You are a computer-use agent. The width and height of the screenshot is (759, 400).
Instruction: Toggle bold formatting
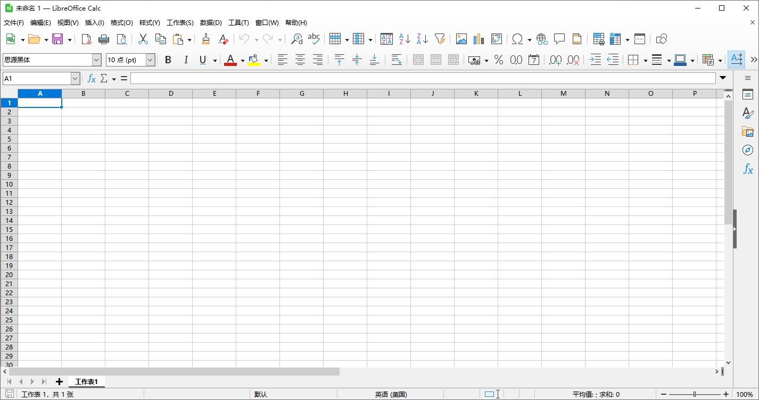(168, 60)
